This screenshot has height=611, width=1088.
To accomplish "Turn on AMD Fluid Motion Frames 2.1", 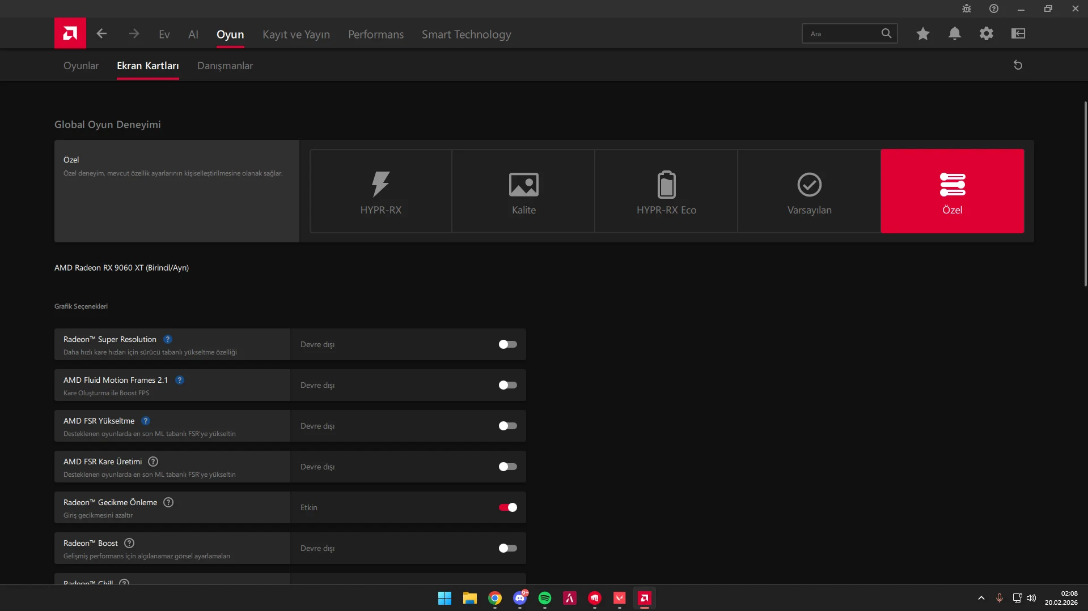I will (x=507, y=385).
